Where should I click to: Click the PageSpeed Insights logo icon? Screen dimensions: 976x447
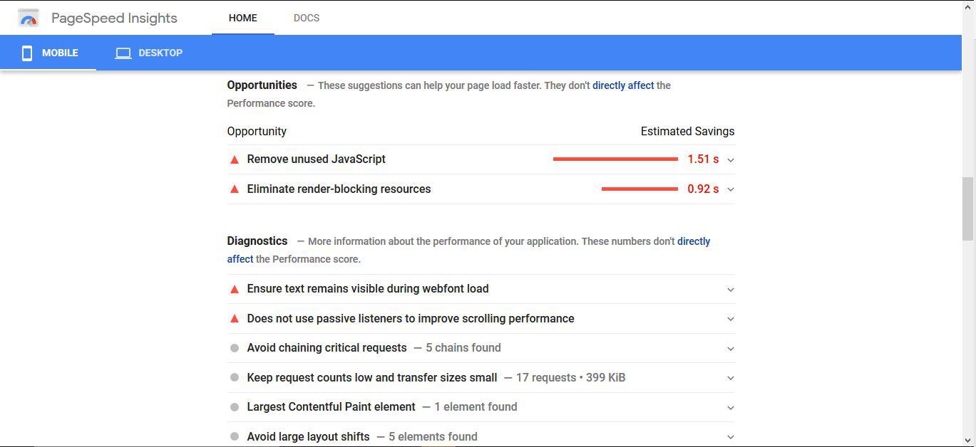coord(29,18)
